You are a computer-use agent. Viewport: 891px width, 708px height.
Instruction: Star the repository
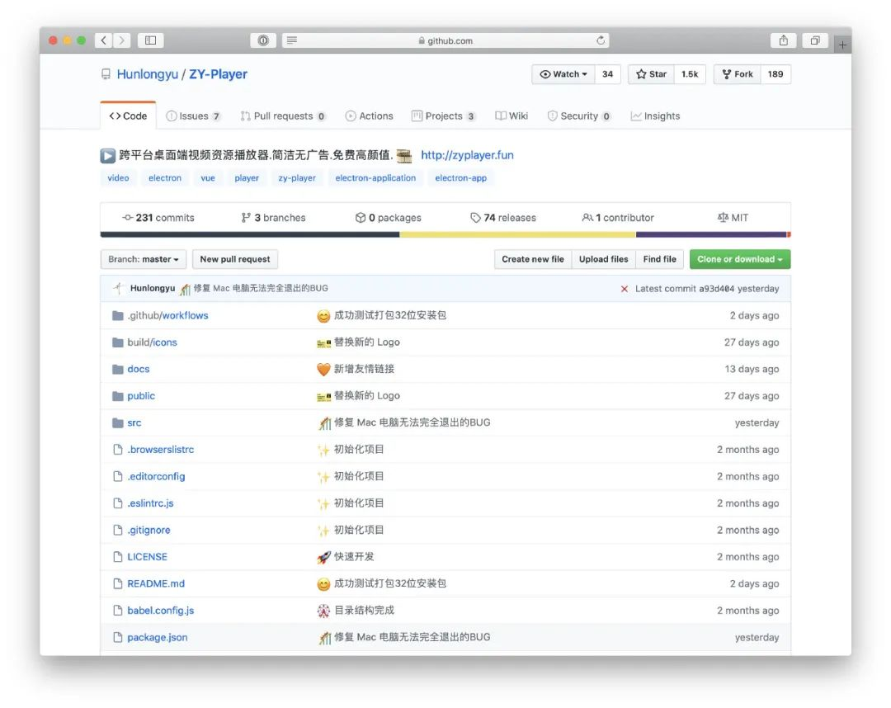(651, 74)
